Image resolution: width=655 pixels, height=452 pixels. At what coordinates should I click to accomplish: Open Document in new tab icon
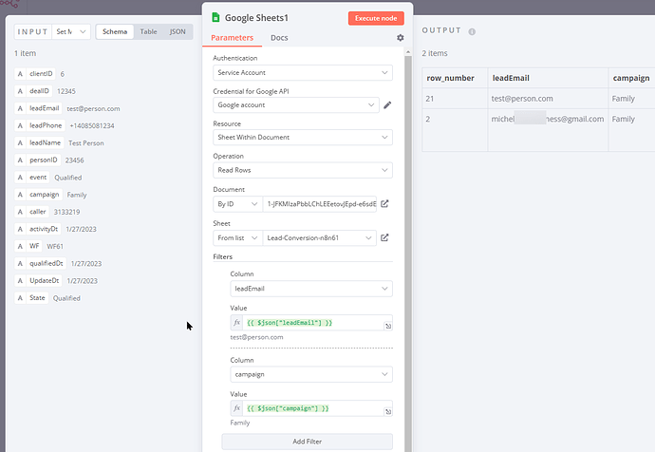point(384,204)
